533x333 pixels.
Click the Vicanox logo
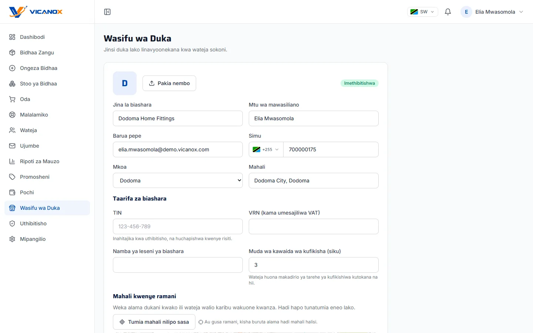tap(36, 12)
